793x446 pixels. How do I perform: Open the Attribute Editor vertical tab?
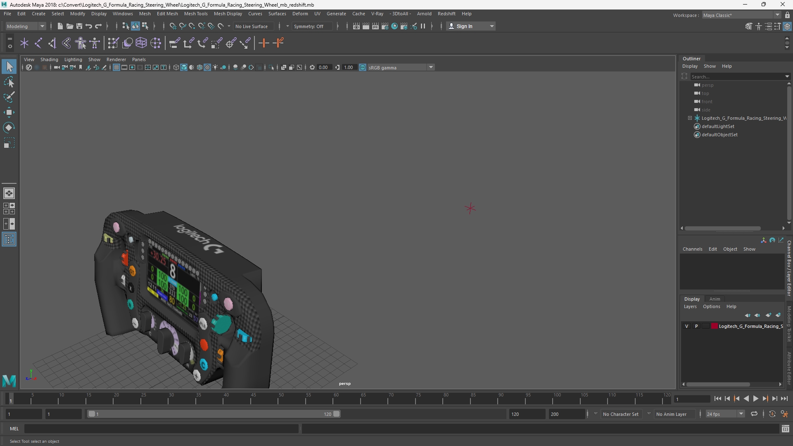pos(789,368)
